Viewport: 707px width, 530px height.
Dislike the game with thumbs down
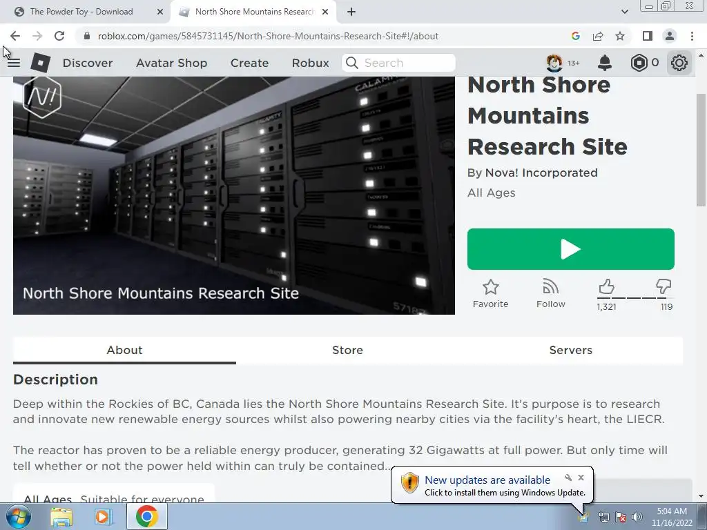(664, 286)
